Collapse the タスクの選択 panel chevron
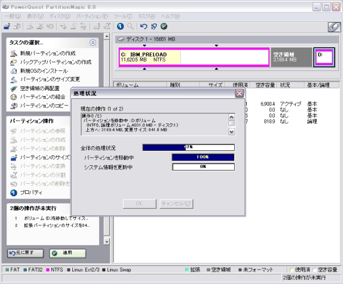This screenshot has height=284, width=343. tap(93, 42)
